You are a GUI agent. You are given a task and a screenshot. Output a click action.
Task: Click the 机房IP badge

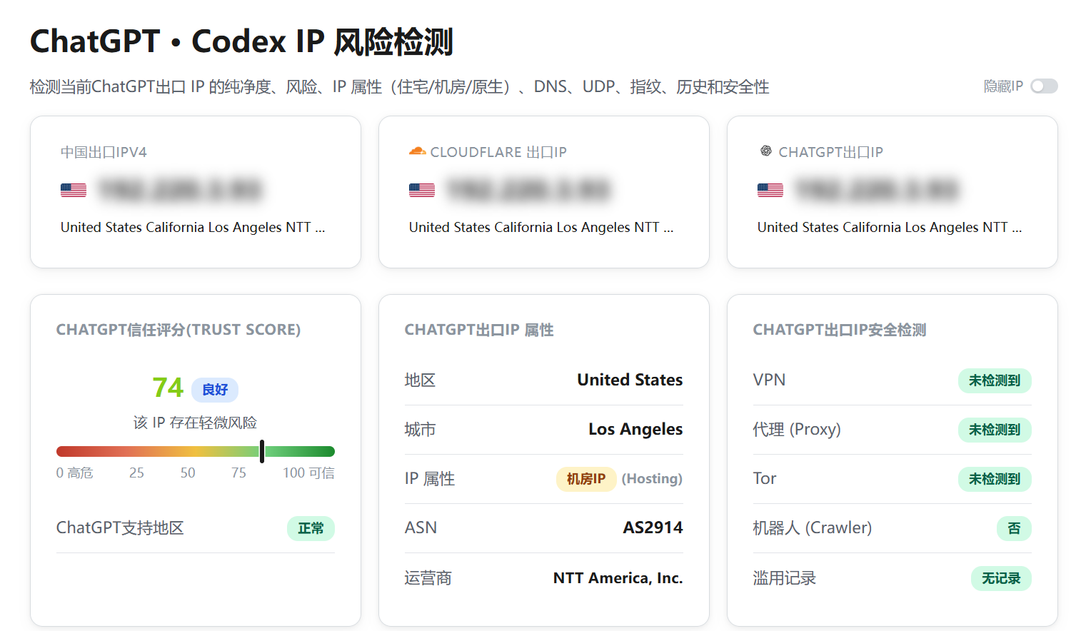pos(586,479)
